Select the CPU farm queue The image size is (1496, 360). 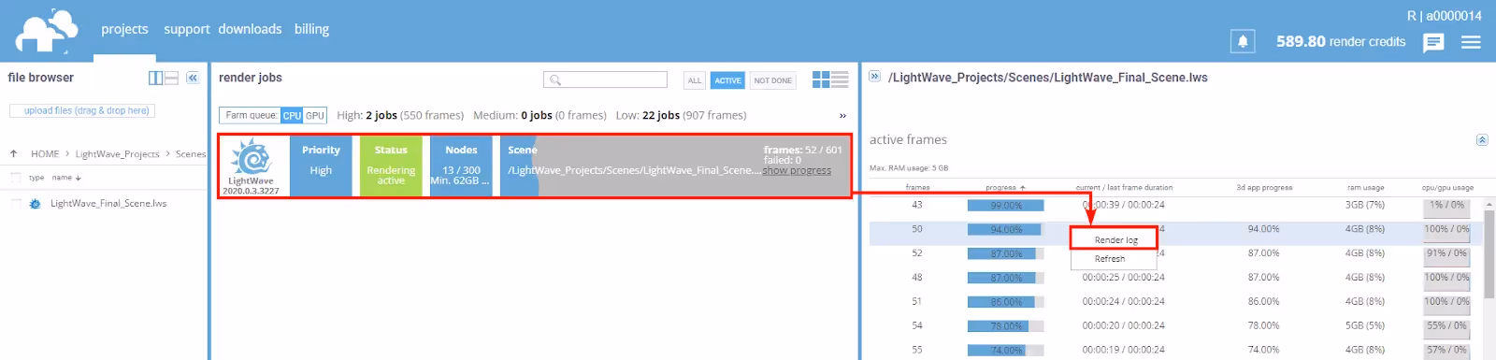tap(292, 116)
